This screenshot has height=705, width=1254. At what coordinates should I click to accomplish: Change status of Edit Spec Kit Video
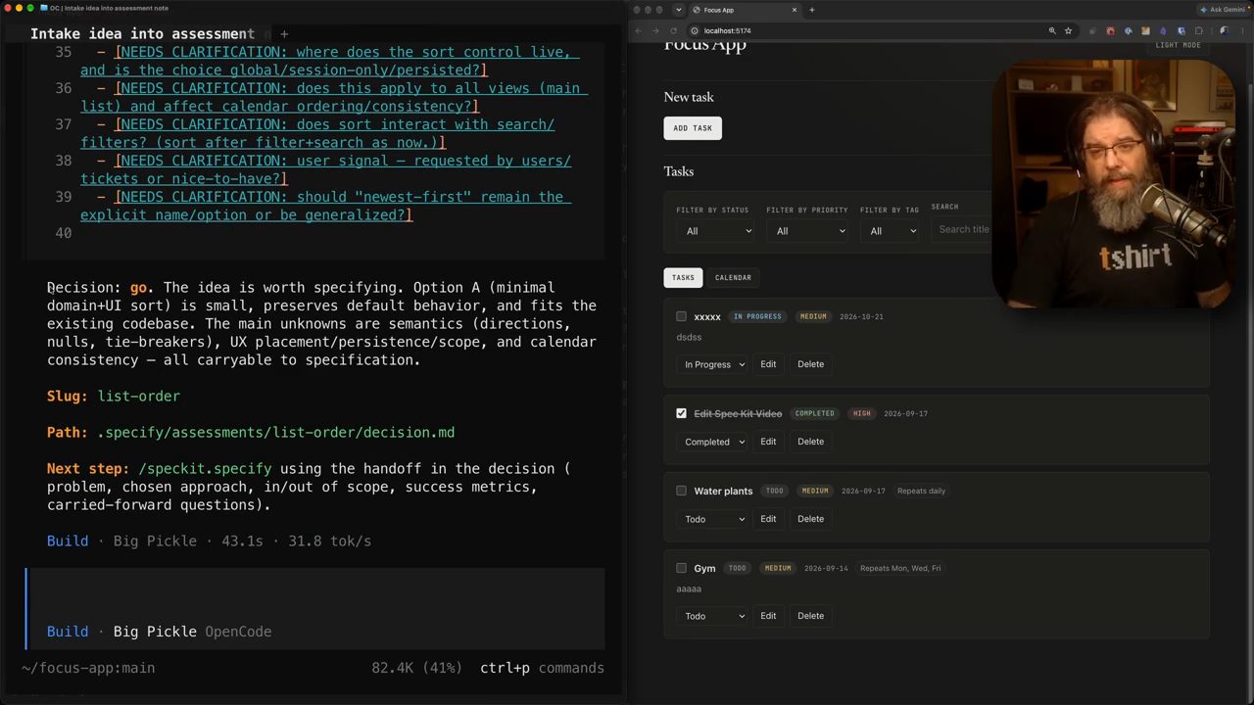712,442
